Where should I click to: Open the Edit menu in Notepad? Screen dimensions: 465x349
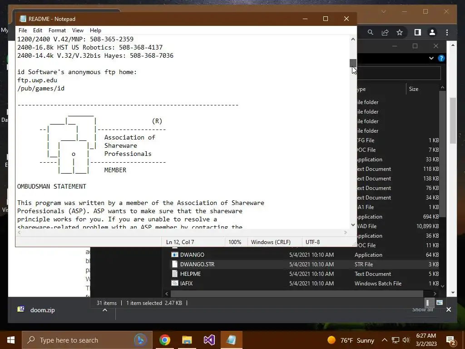37,30
